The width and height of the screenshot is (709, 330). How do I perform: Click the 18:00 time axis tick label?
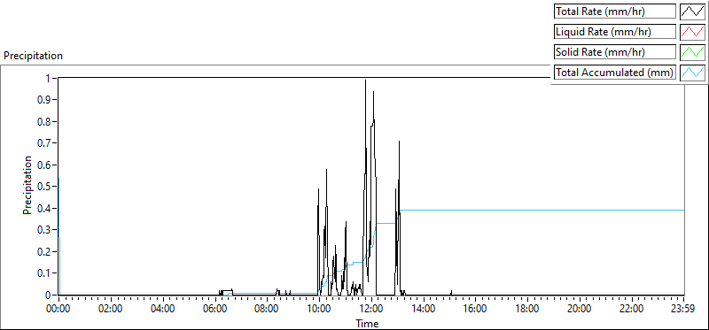pos(527,310)
